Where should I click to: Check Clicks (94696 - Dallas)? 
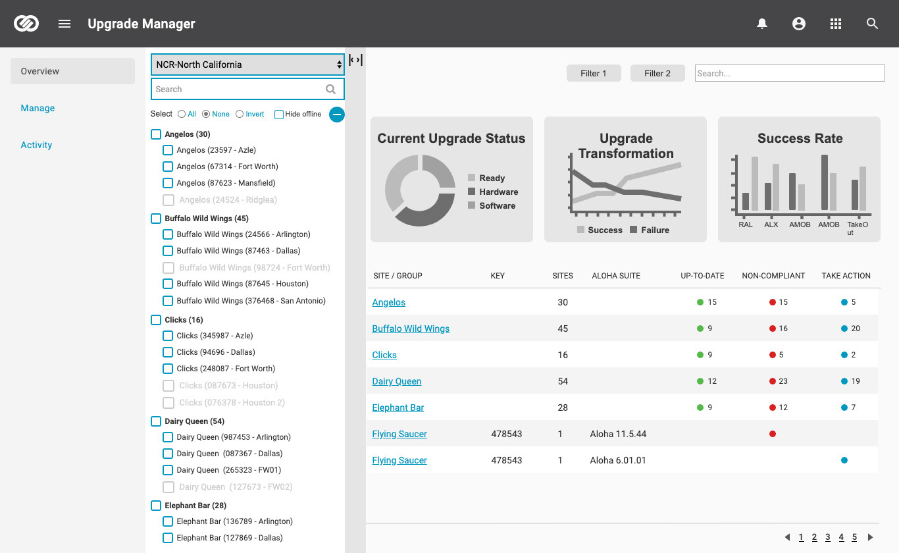(168, 352)
